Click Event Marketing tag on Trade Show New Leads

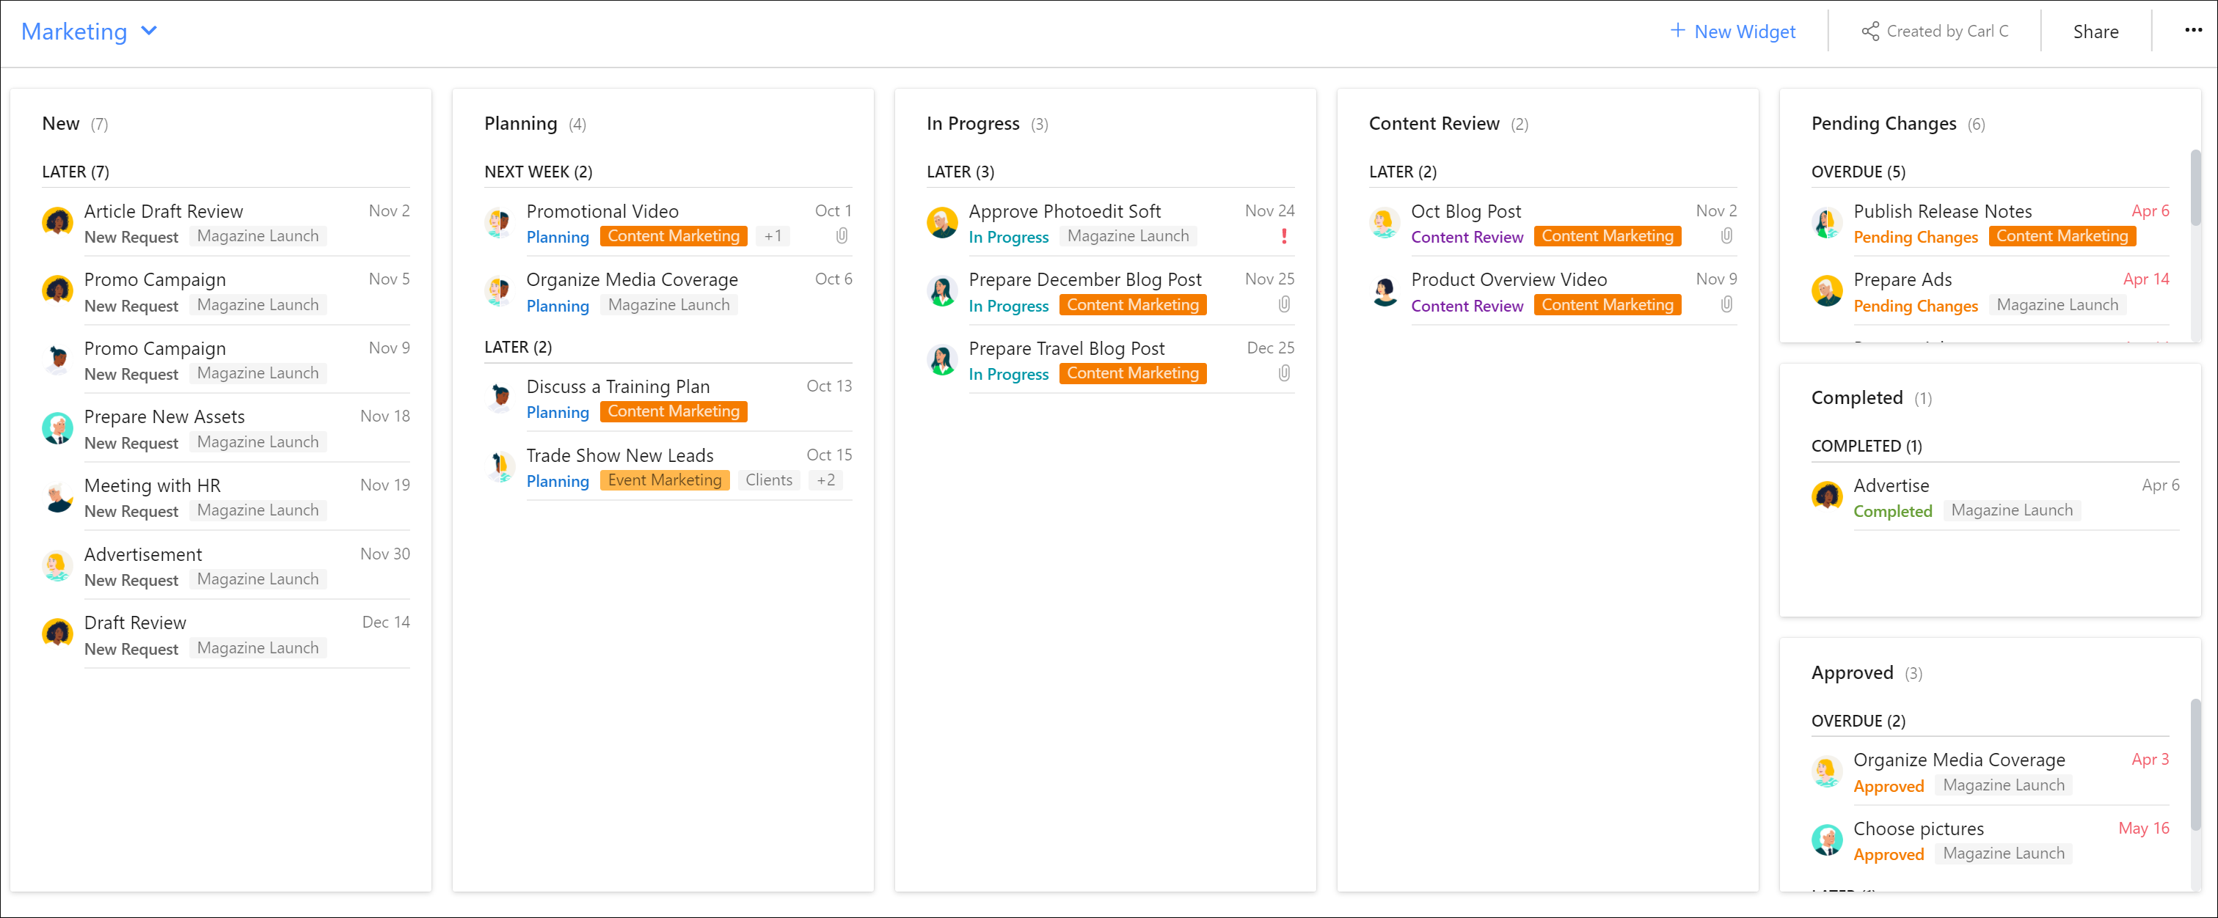point(664,480)
